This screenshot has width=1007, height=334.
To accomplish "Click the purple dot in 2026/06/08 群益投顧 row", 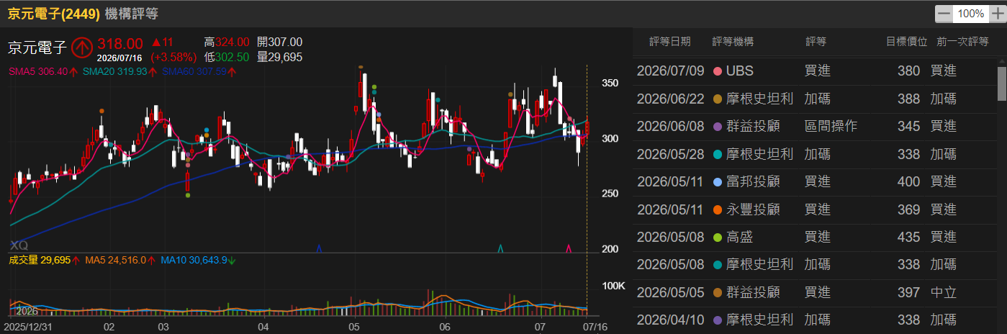I will coord(717,127).
